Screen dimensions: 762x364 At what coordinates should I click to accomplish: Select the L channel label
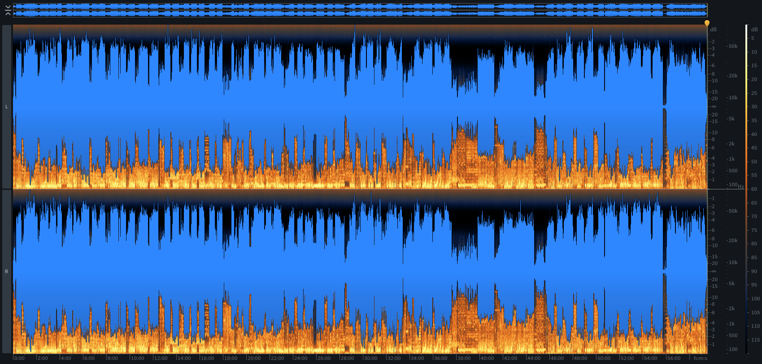tap(7, 107)
